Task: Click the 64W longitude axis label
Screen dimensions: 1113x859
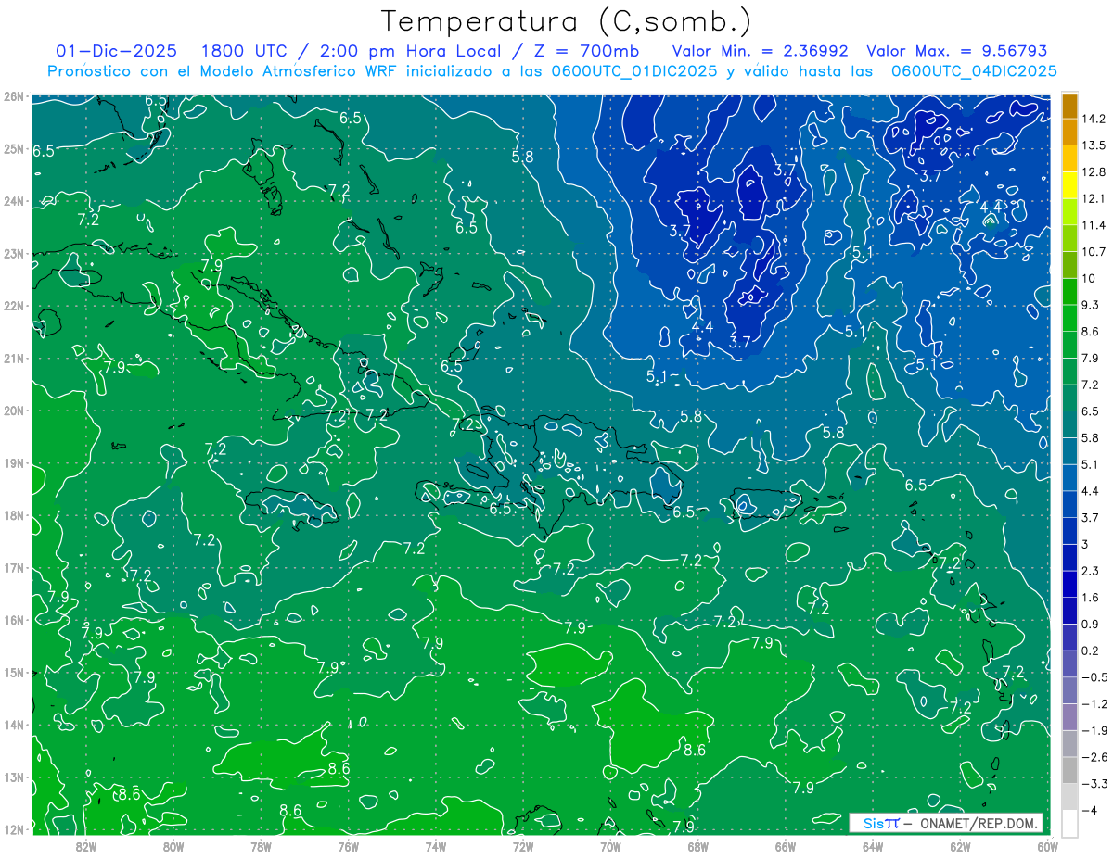Action: pyautogui.click(x=873, y=846)
